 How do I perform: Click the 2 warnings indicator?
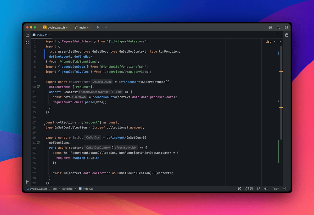coord(269,42)
